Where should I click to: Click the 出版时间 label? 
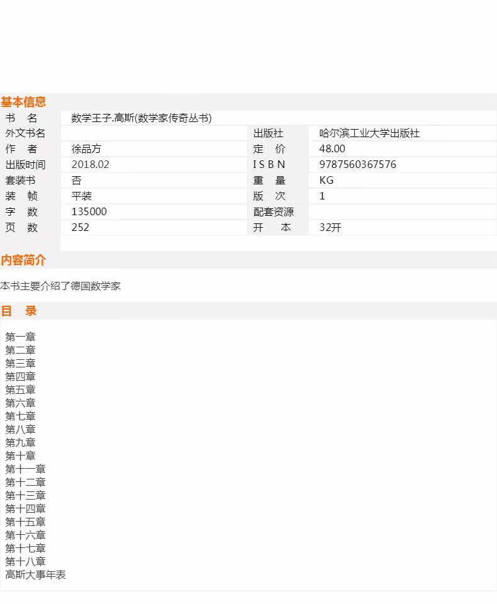point(25,164)
